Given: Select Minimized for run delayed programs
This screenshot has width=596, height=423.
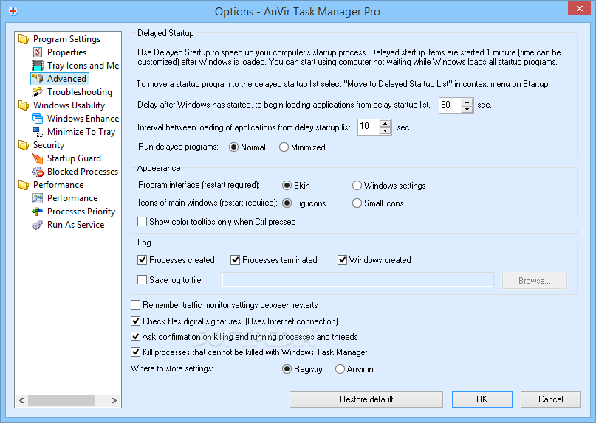Looking at the screenshot, I should (x=302, y=147).
